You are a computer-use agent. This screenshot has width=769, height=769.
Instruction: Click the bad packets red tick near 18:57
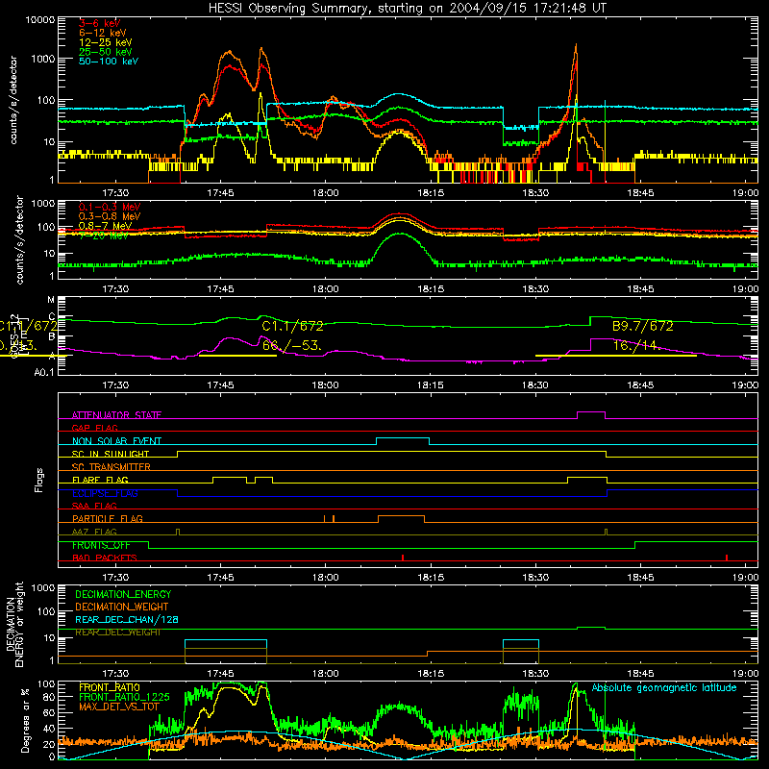(x=727, y=558)
